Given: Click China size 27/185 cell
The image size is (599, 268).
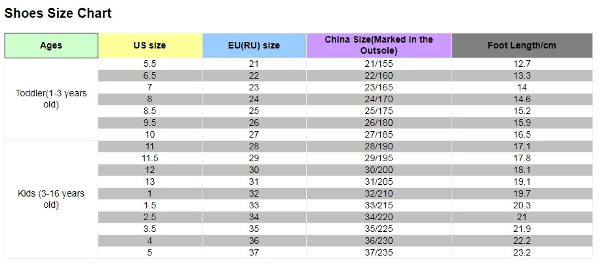Looking at the screenshot, I should pos(379,135).
